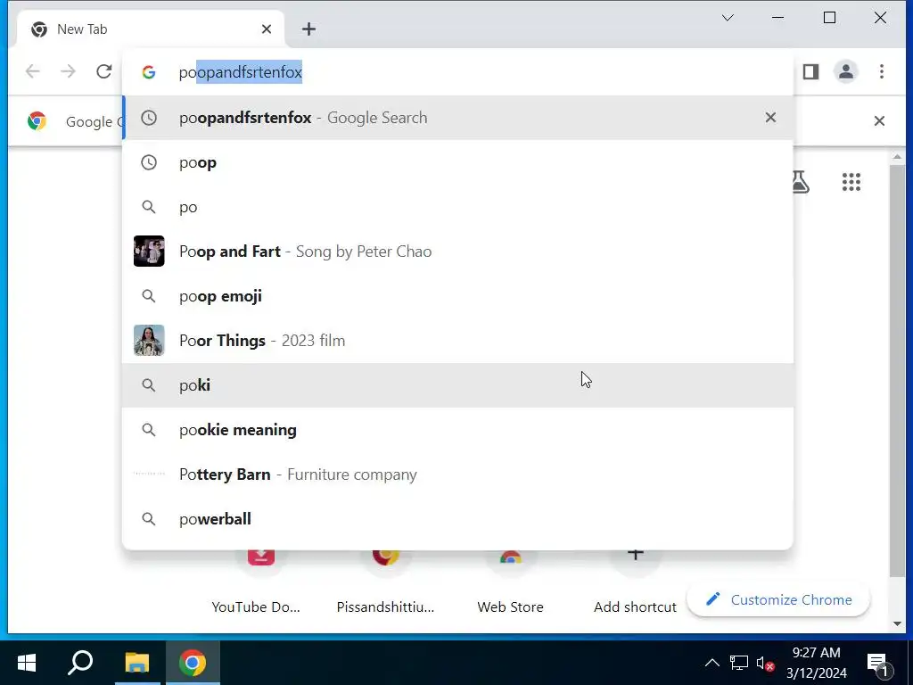Viewport: 913px width, 685px height.
Task: Select the 'po' search suggestion
Action: (457, 207)
